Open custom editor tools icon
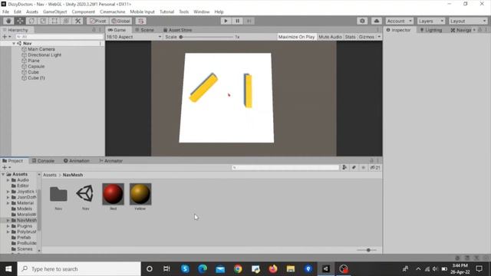The image size is (491, 276). pos(77,21)
